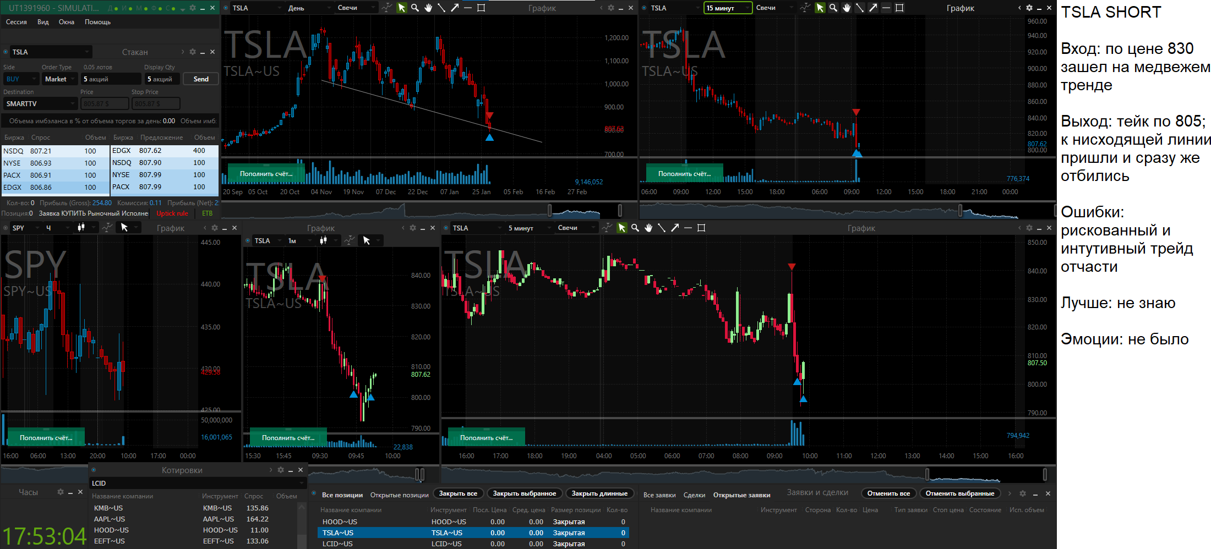Open the 15 минут timeframe dropdown
1211x549 pixels.
coord(728,8)
